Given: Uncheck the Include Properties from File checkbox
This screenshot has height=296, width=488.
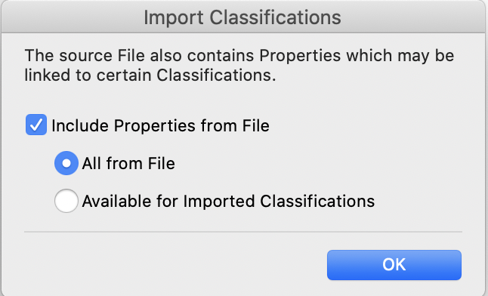Looking at the screenshot, I should pos(36,125).
